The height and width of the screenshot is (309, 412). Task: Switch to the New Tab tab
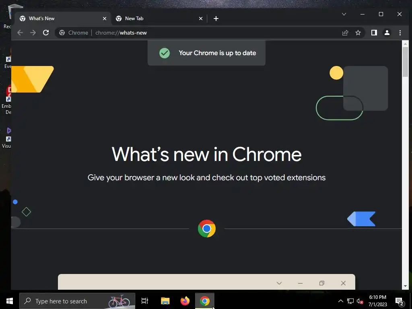(x=159, y=19)
